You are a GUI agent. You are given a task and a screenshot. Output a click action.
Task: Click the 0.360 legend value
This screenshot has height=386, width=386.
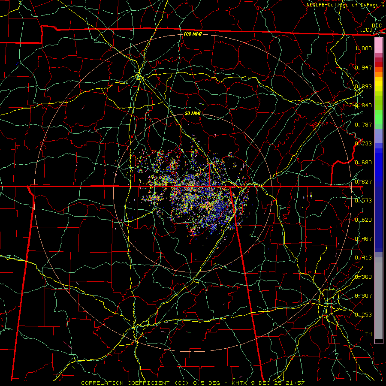[x=363, y=277]
